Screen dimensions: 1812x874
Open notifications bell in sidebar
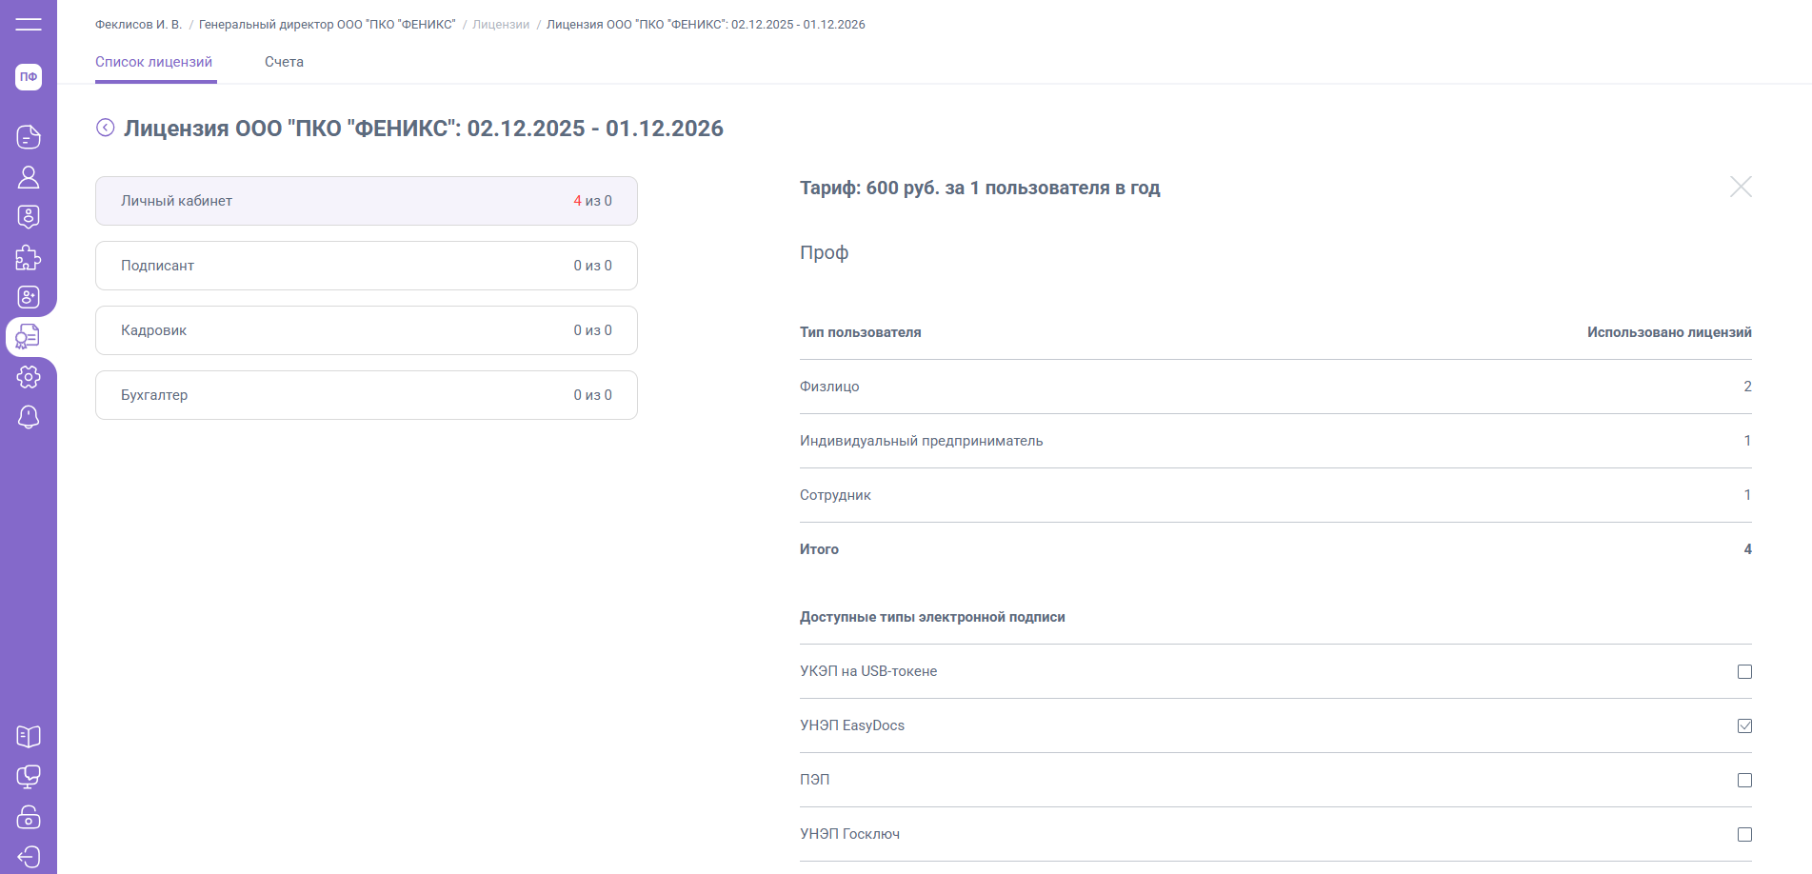point(29,417)
